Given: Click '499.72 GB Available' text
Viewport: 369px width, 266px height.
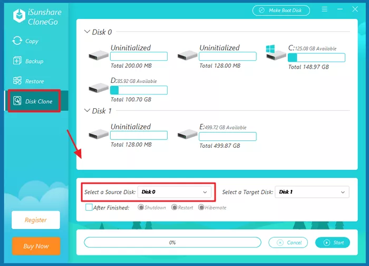Looking at the screenshot, I should [x=226, y=128].
